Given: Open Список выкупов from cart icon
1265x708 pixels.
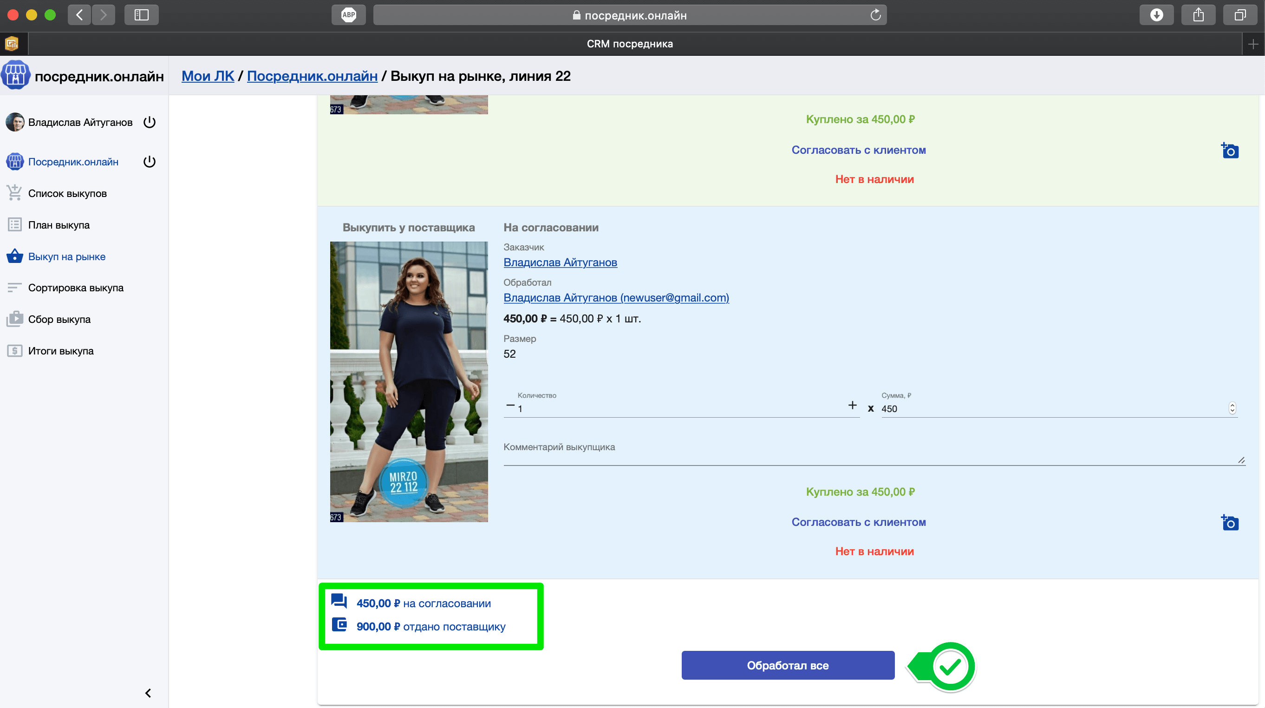Looking at the screenshot, I should point(14,193).
